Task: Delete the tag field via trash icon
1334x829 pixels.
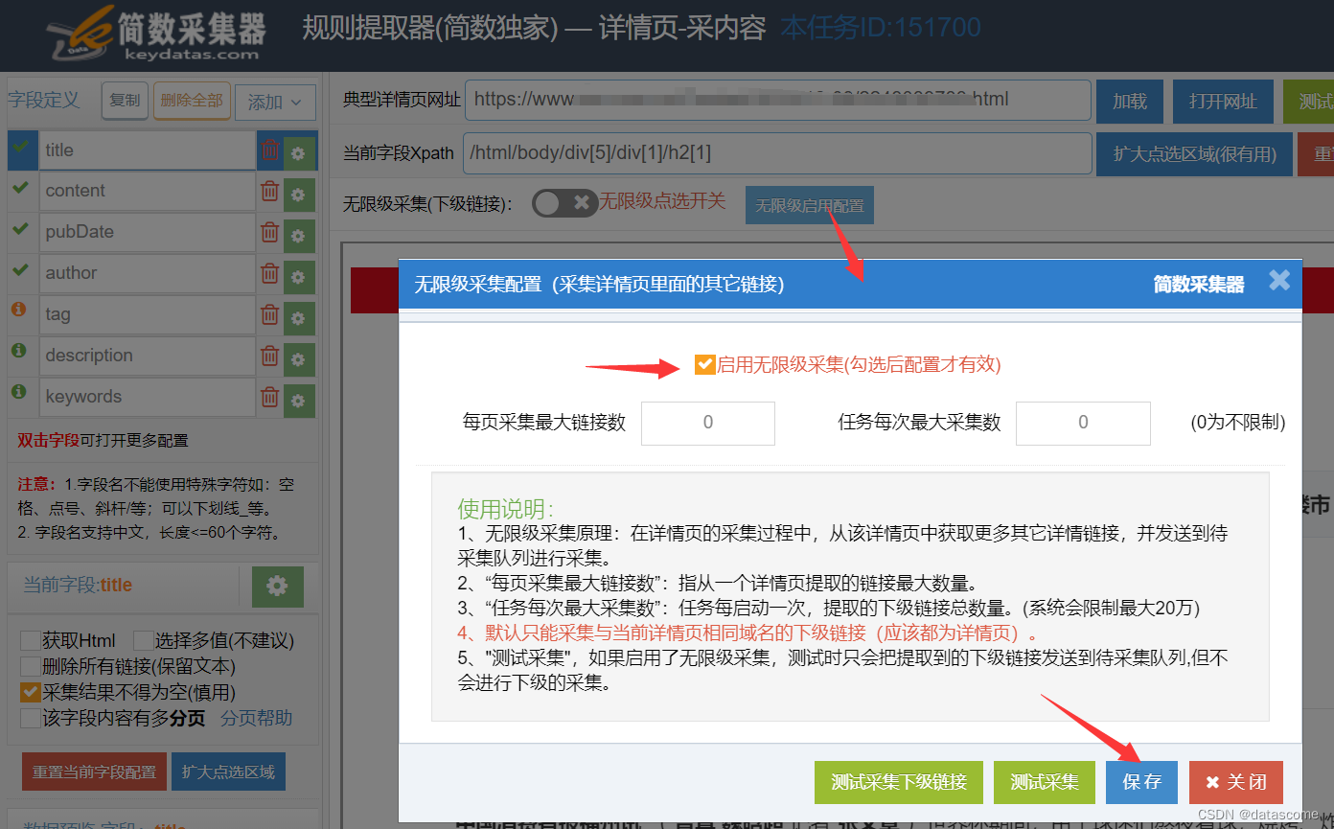Action: click(x=270, y=314)
